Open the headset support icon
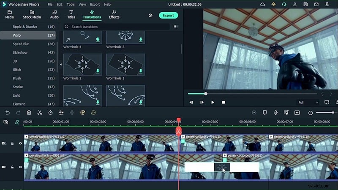The image size is (338, 190). tap(284, 4)
